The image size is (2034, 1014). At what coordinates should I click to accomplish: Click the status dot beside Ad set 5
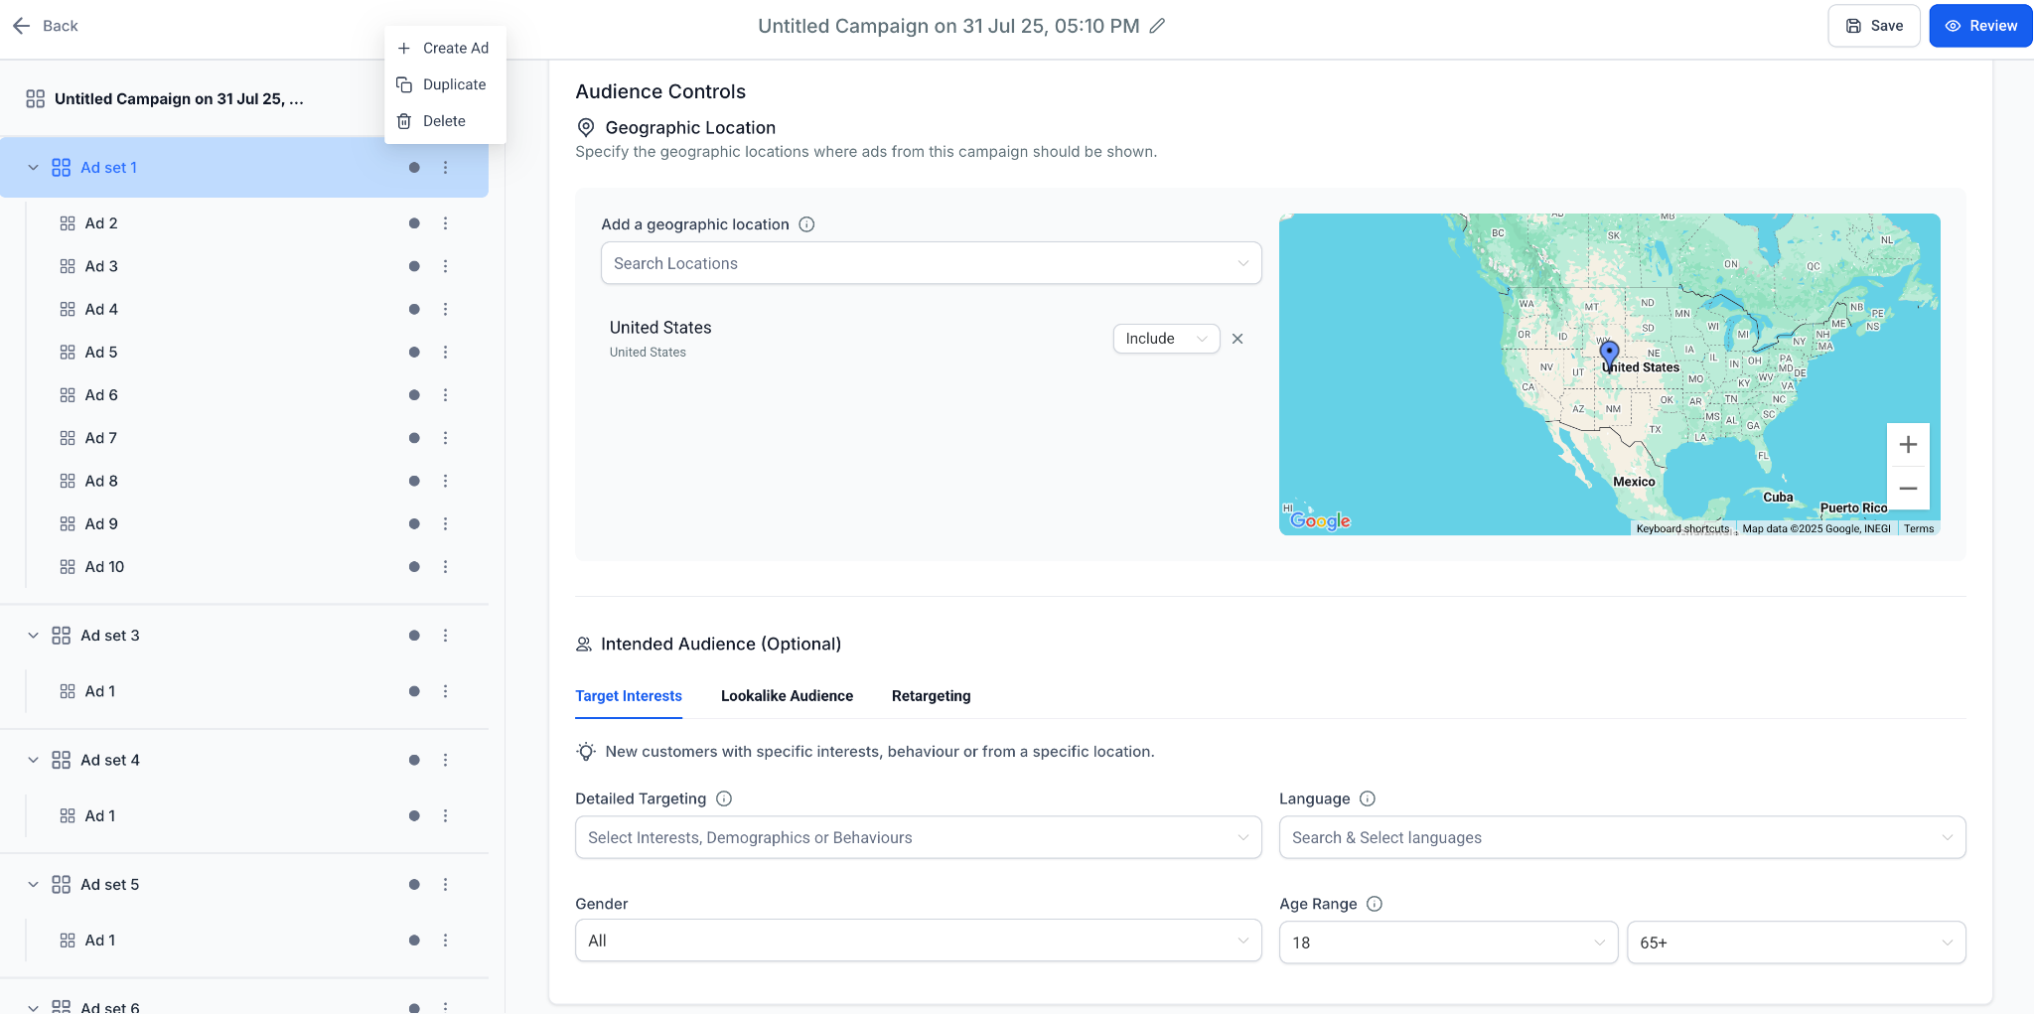click(x=413, y=884)
